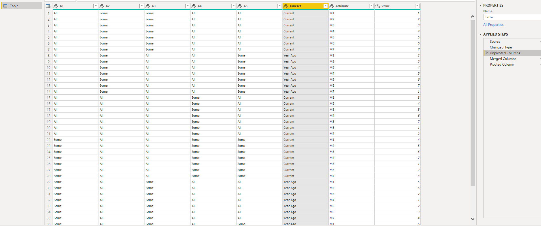This screenshot has width=541, height=226.
Task: Open the Attribute column filter dropdown
Action: (x=371, y=6)
